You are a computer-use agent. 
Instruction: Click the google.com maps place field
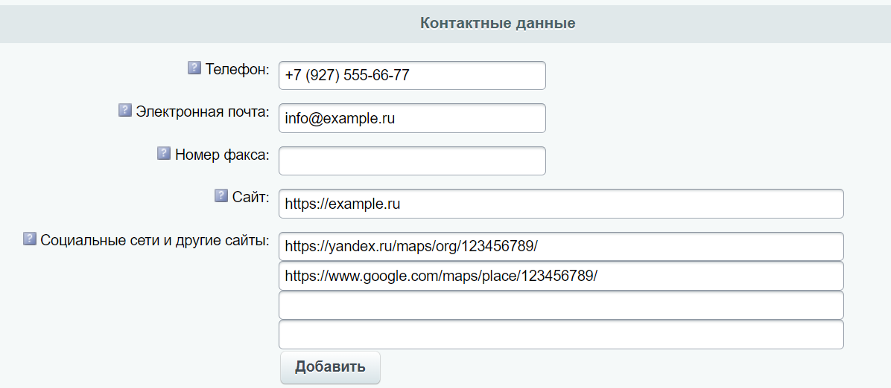pyautogui.click(x=561, y=277)
